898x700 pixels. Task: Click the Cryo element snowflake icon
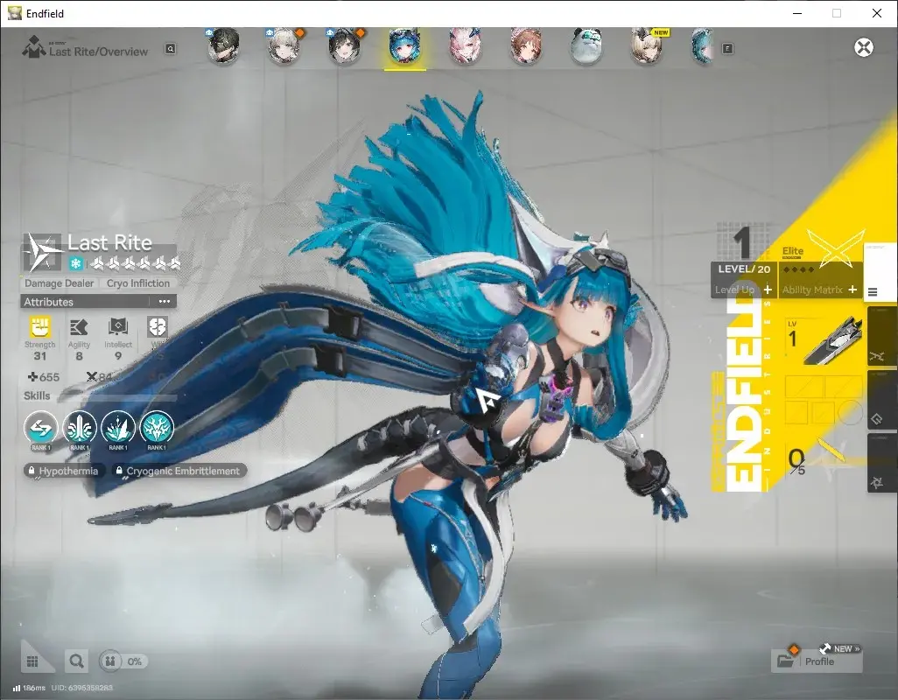[x=75, y=263]
